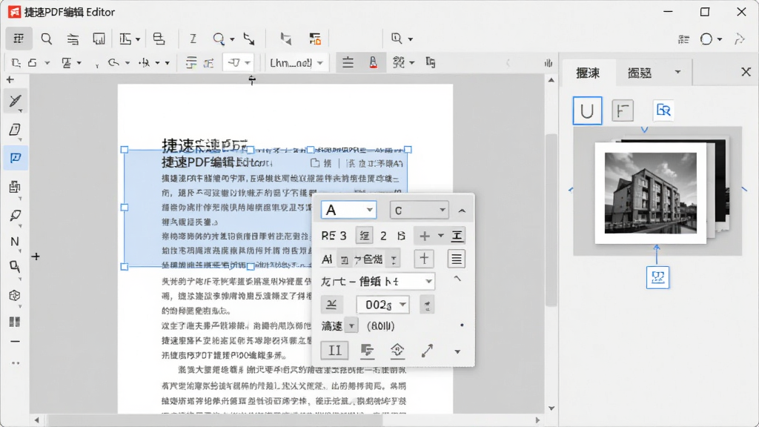Click the scroll-down arrow of document view

pos(551,408)
